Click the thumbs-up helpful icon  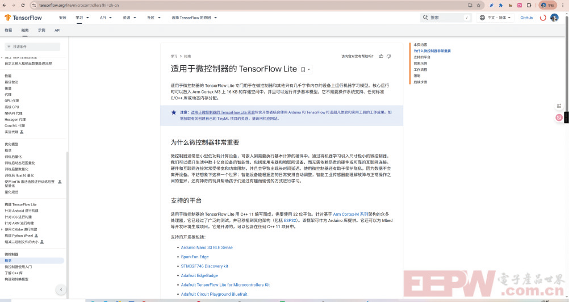tap(381, 56)
